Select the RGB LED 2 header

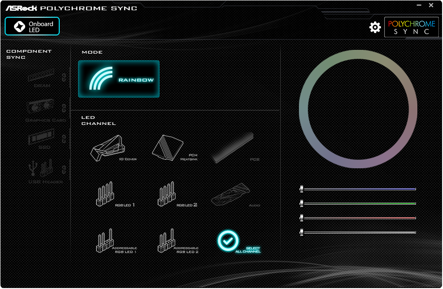177,194
